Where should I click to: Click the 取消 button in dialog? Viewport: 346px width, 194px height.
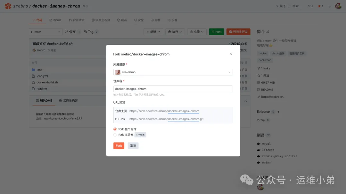click(x=133, y=146)
